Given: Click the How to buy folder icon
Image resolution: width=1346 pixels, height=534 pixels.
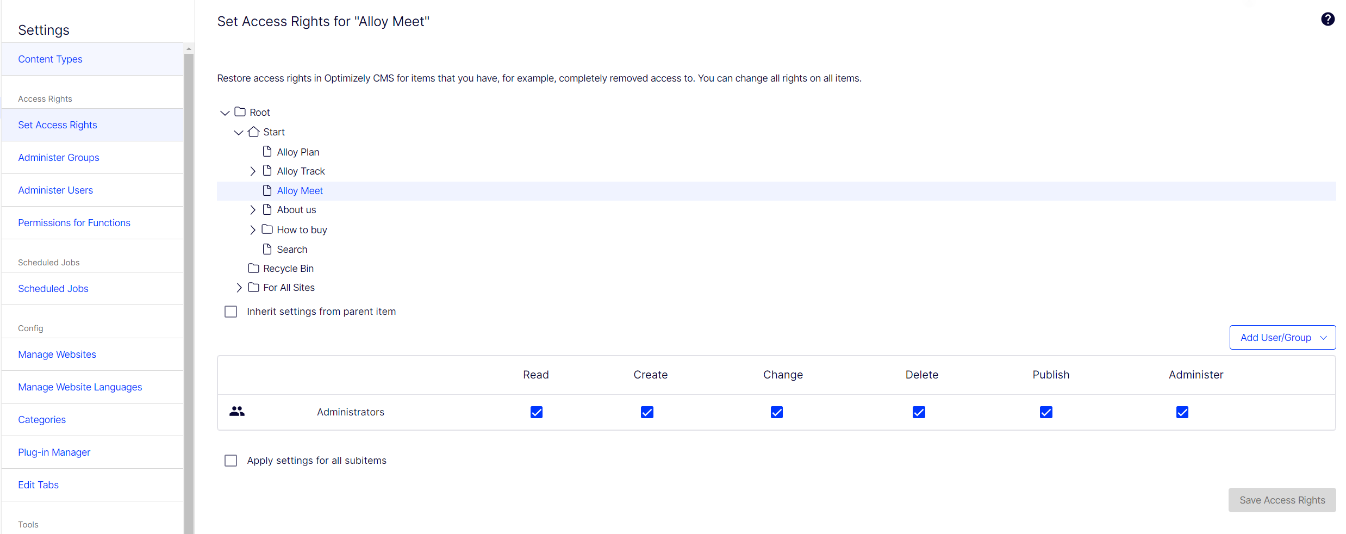Looking at the screenshot, I should pyautogui.click(x=267, y=229).
